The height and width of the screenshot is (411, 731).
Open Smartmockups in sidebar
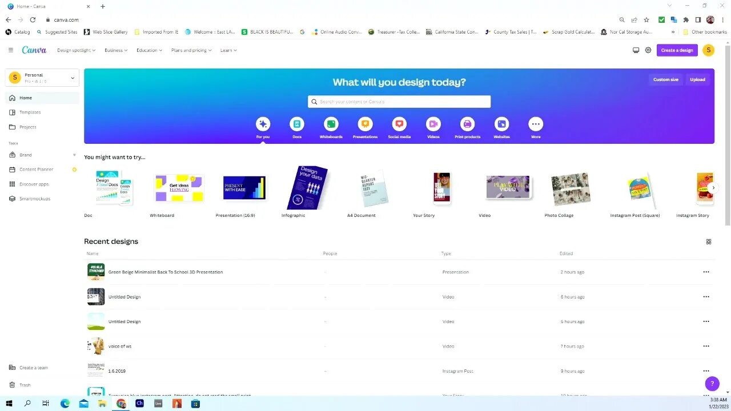tap(42, 199)
